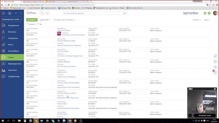This screenshot has height=123, width=219.
Task: Switch to the second browser tab
Action: 34,1
